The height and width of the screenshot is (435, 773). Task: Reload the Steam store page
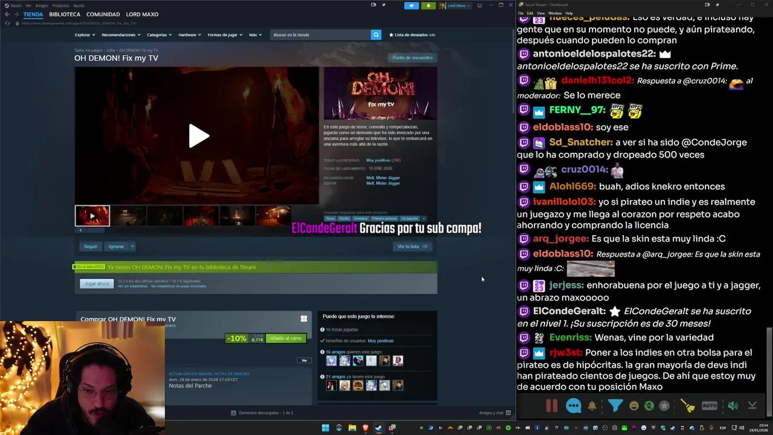point(7,23)
